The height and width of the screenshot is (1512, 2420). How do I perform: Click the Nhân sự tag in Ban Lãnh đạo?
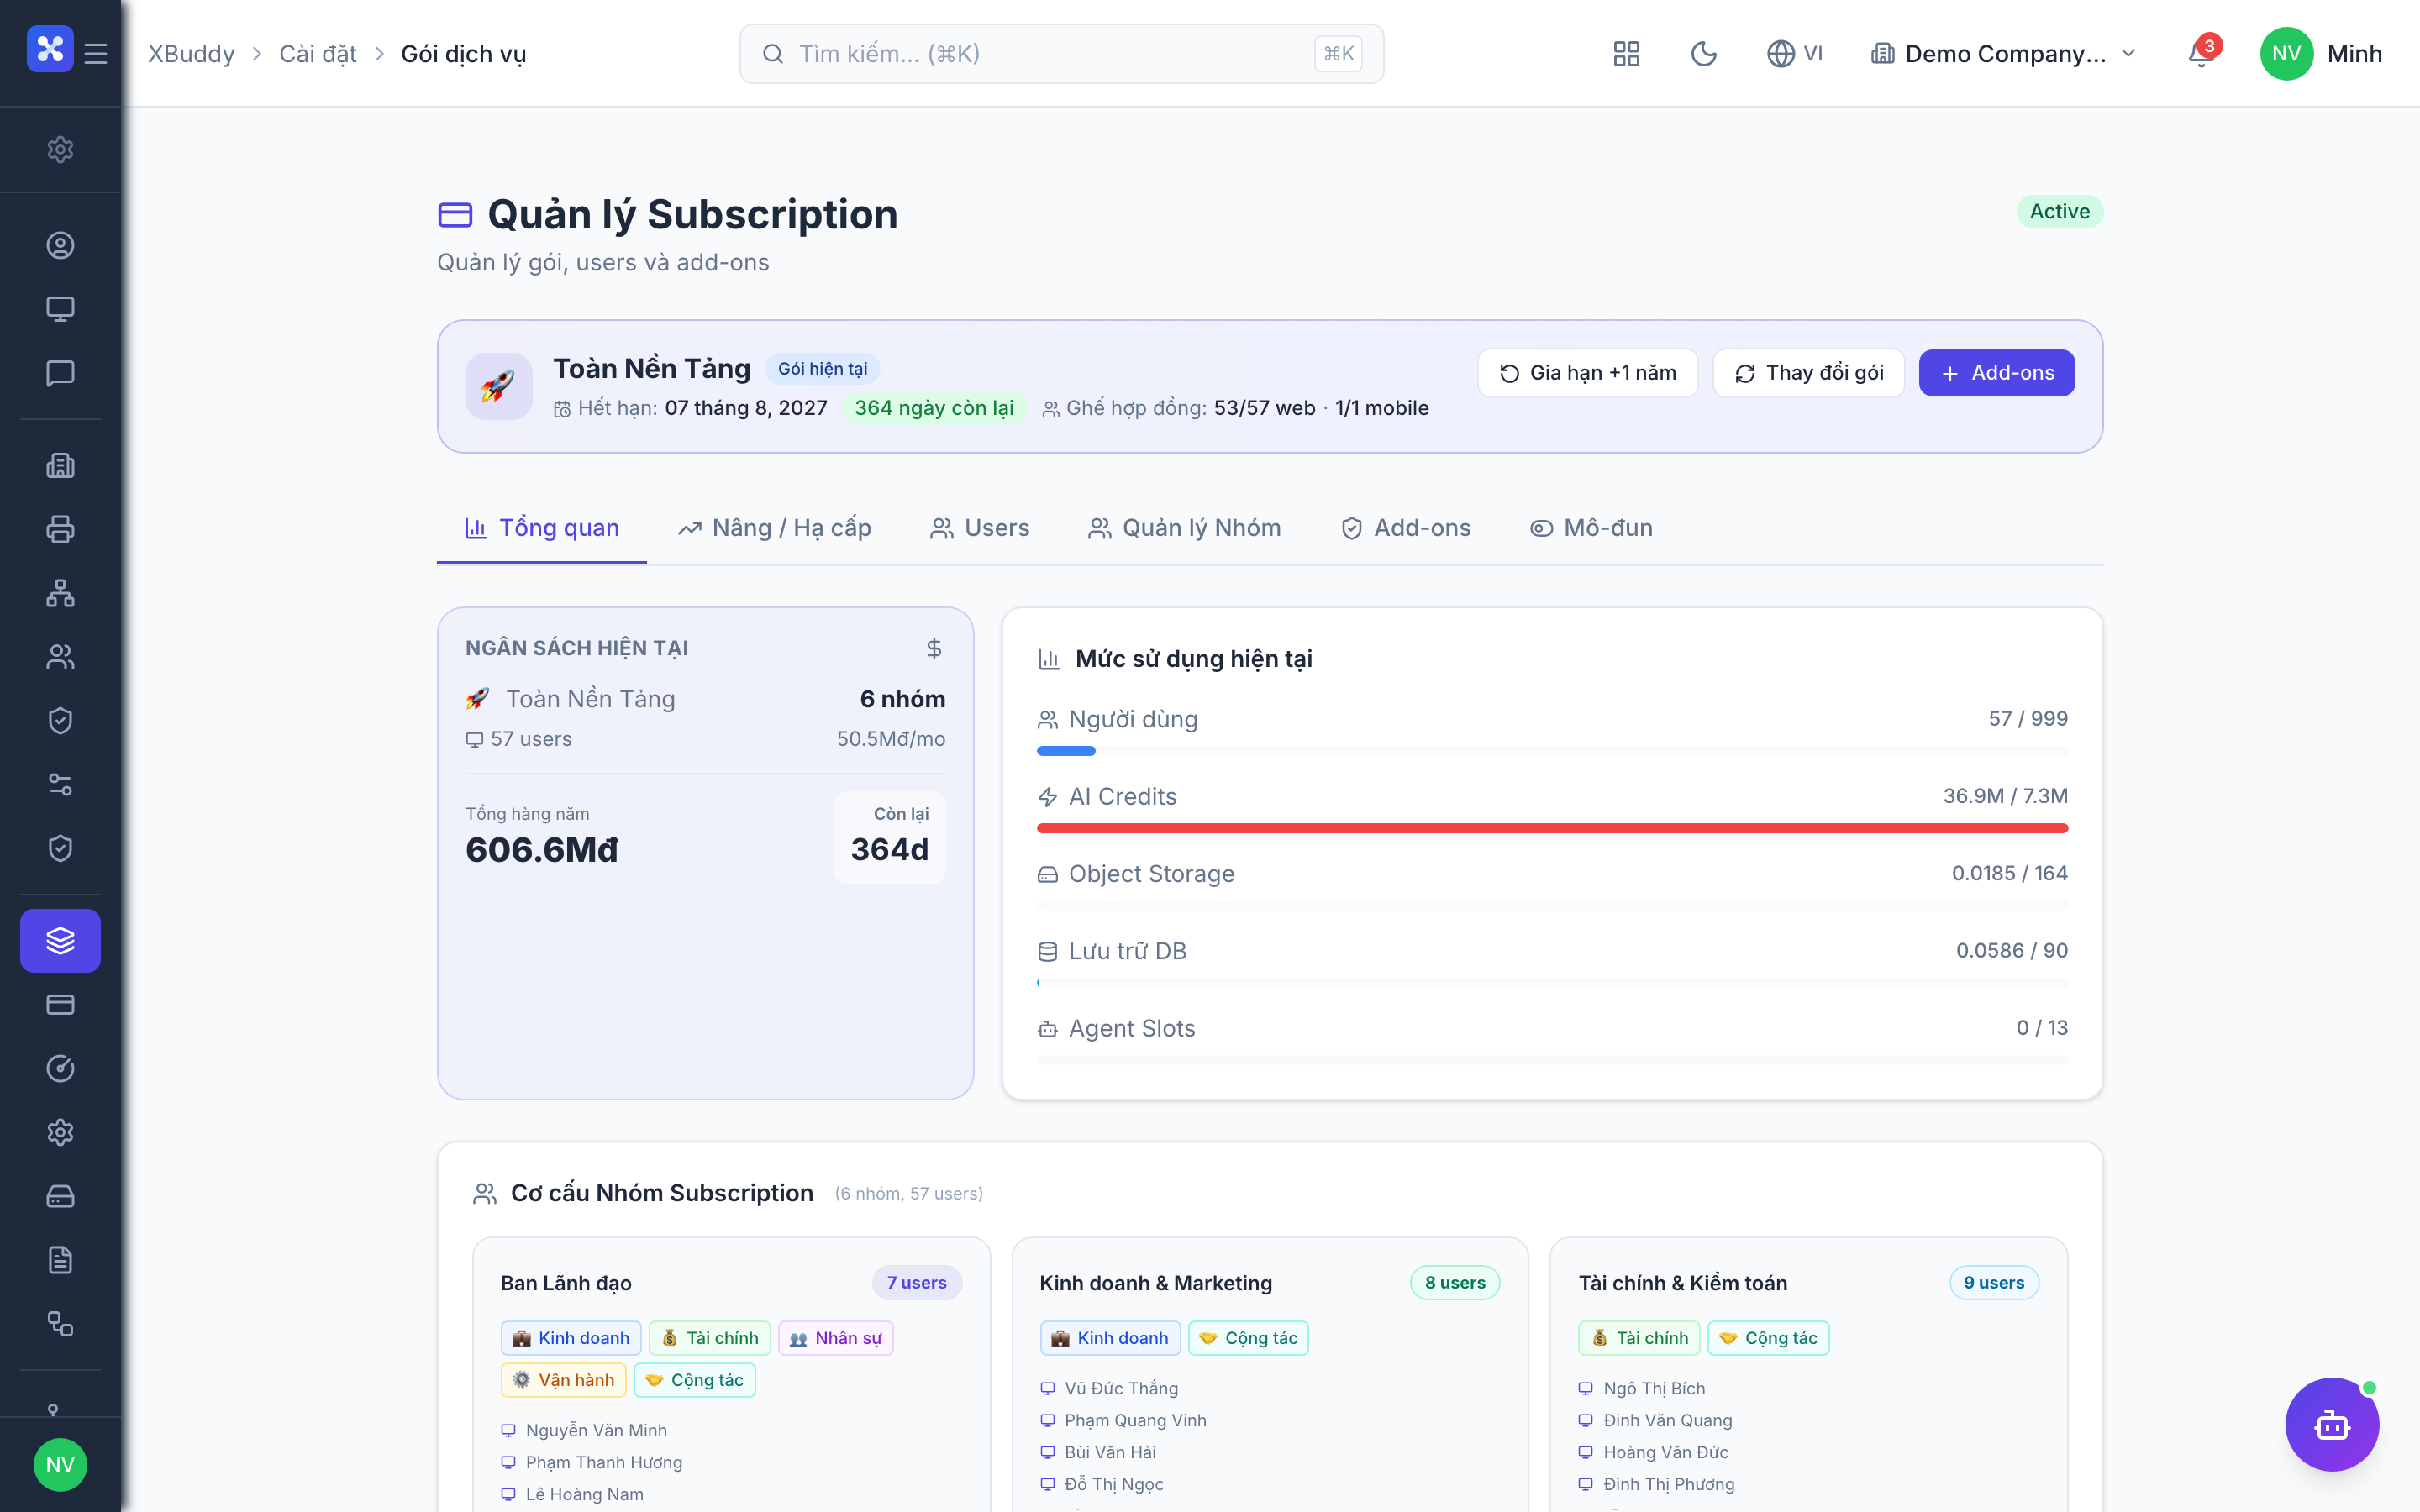(x=835, y=1338)
